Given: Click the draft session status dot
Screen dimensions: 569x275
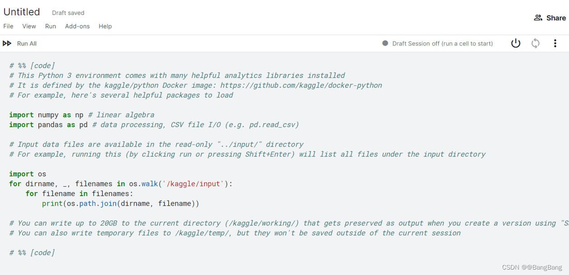Looking at the screenshot, I should tap(385, 43).
